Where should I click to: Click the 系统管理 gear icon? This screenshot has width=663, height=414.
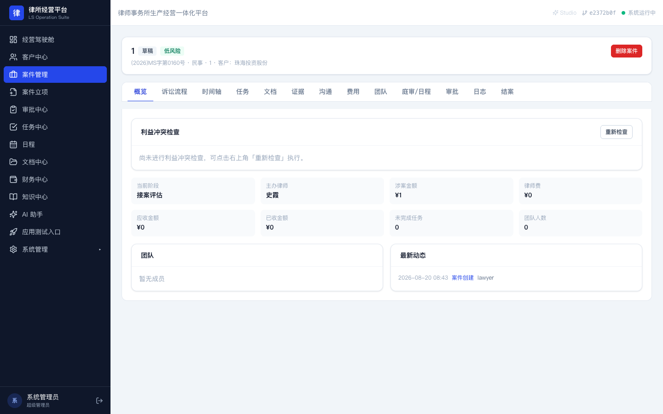click(13, 249)
